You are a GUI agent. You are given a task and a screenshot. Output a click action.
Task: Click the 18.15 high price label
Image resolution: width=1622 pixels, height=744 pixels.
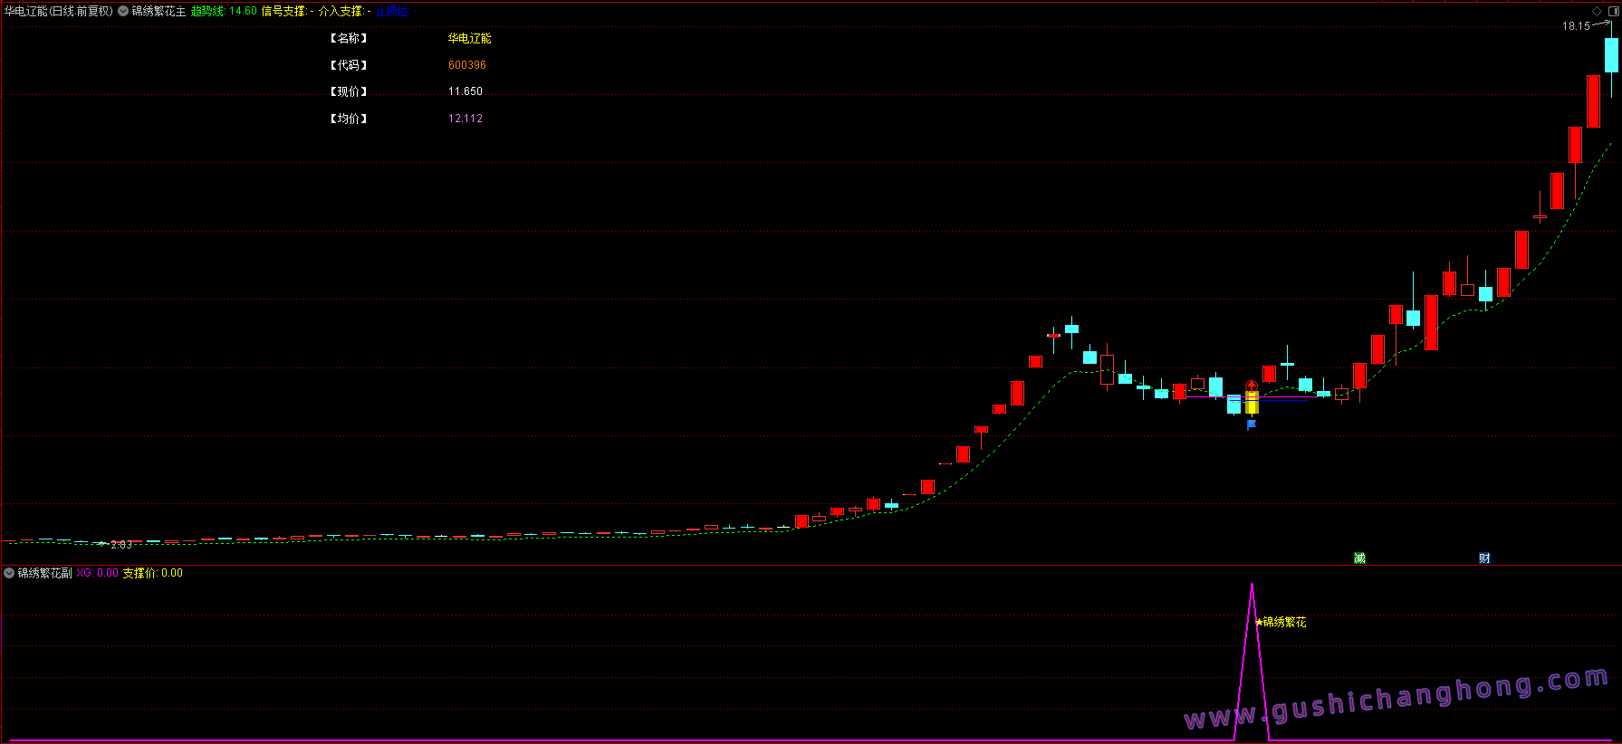pyautogui.click(x=1576, y=26)
